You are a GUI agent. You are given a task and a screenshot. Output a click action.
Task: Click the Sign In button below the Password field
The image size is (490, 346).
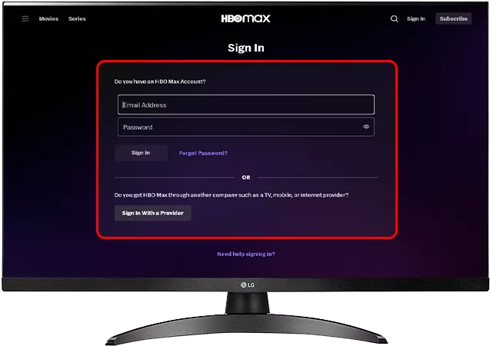click(141, 153)
